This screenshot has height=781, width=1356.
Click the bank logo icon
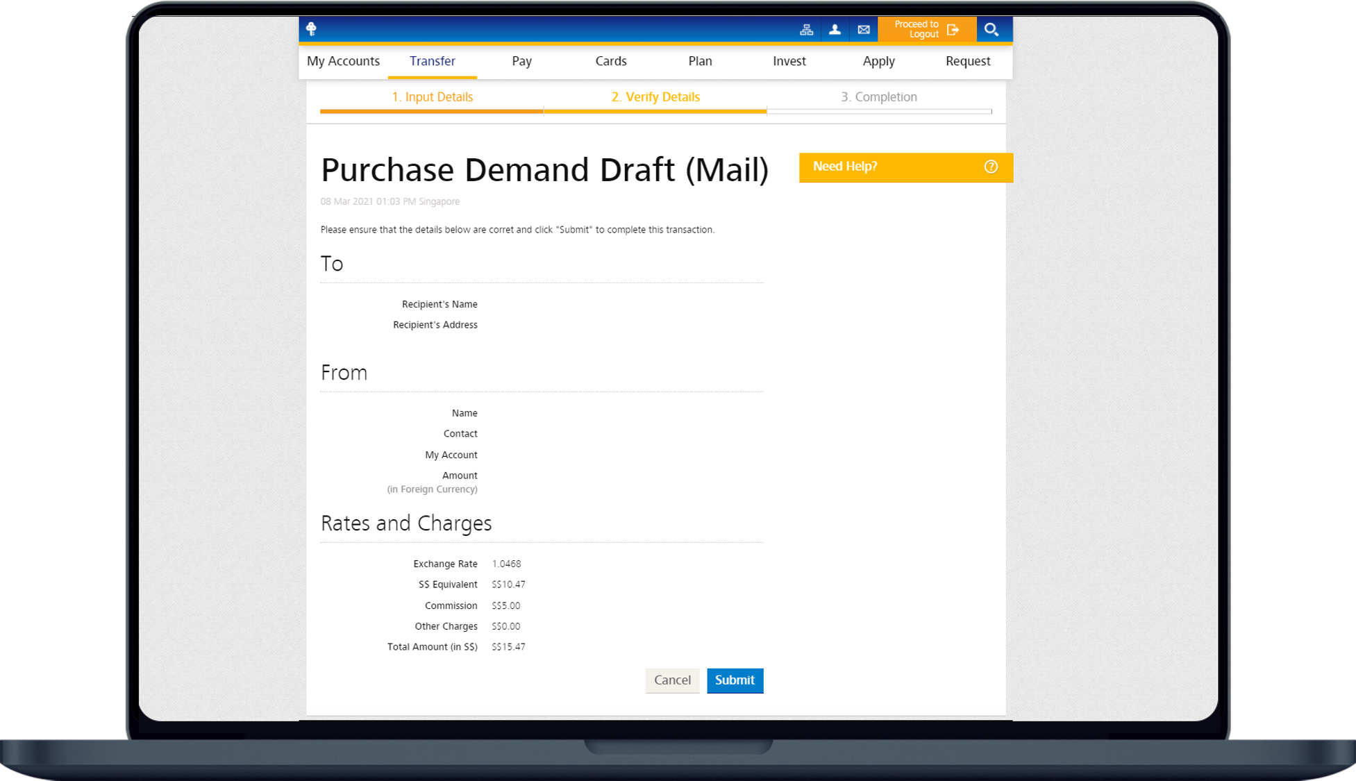[311, 28]
